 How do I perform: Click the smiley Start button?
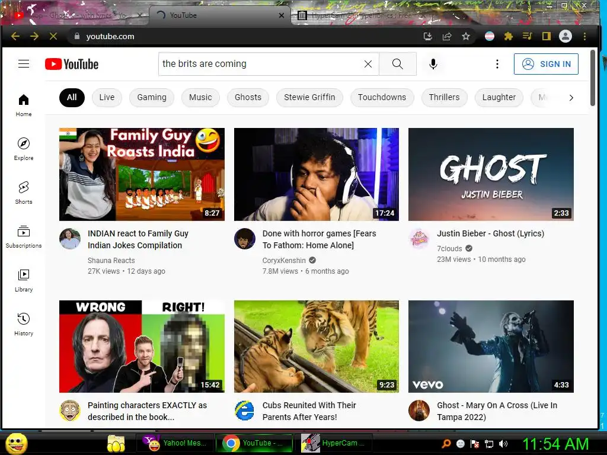click(16, 443)
